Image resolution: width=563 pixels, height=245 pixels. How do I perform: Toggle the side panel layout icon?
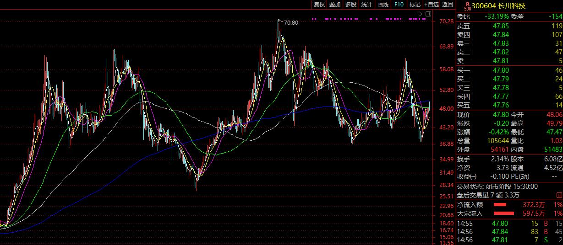427,14
